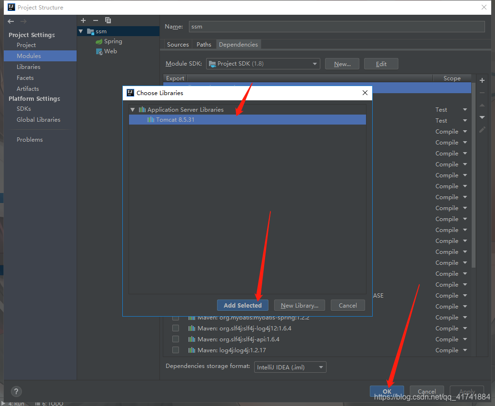This screenshot has width=495, height=406.
Task: Copy the module with copy icon
Action: (108, 20)
